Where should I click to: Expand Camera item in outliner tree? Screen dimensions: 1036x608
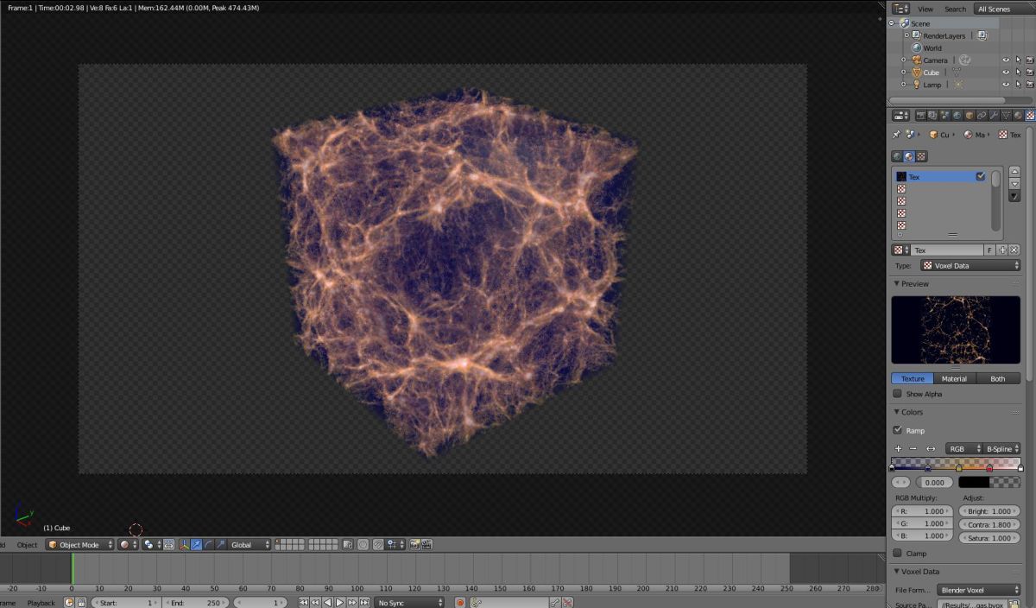coord(904,60)
